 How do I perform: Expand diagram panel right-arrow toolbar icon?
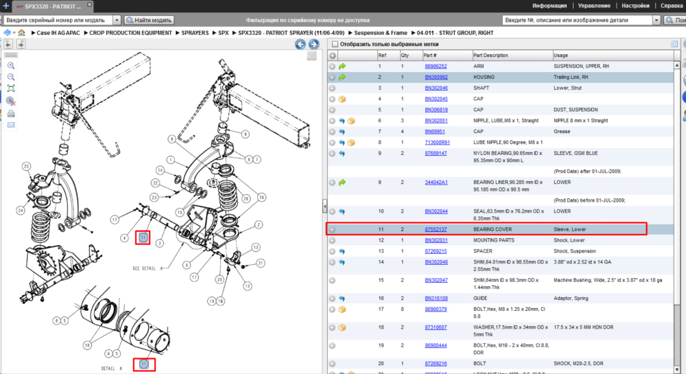click(x=21, y=44)
